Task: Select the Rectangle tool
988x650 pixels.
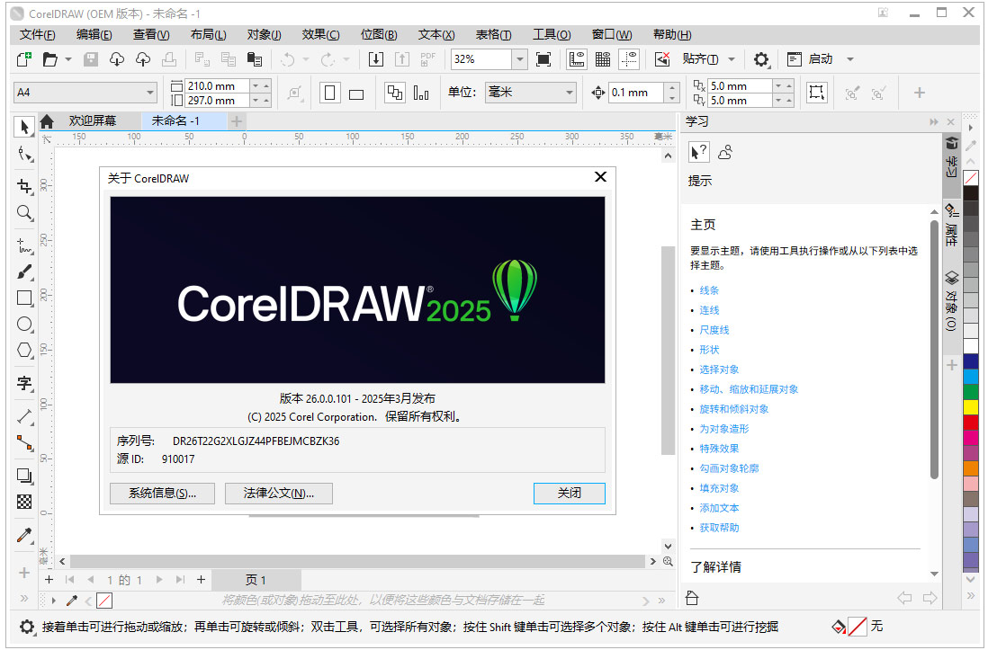Action: pos(24,298)
